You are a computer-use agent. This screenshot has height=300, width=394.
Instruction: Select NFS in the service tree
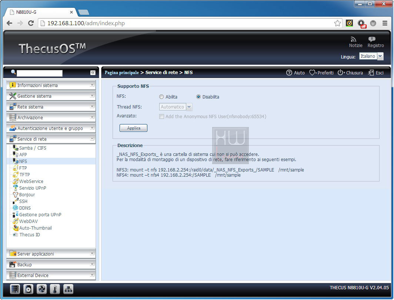[x=23, y=161]
